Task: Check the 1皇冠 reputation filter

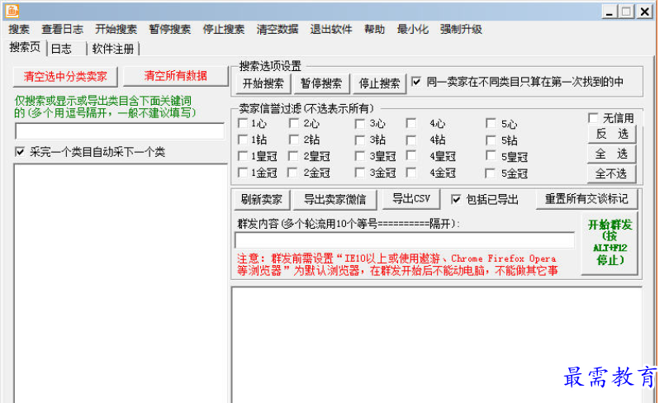Action: click(x=243, y=156)
